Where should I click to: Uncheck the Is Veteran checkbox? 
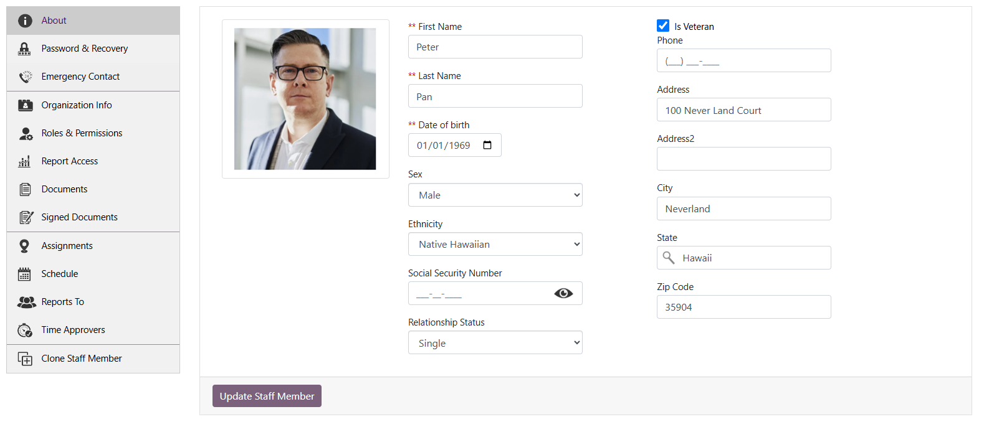point(663,26)
